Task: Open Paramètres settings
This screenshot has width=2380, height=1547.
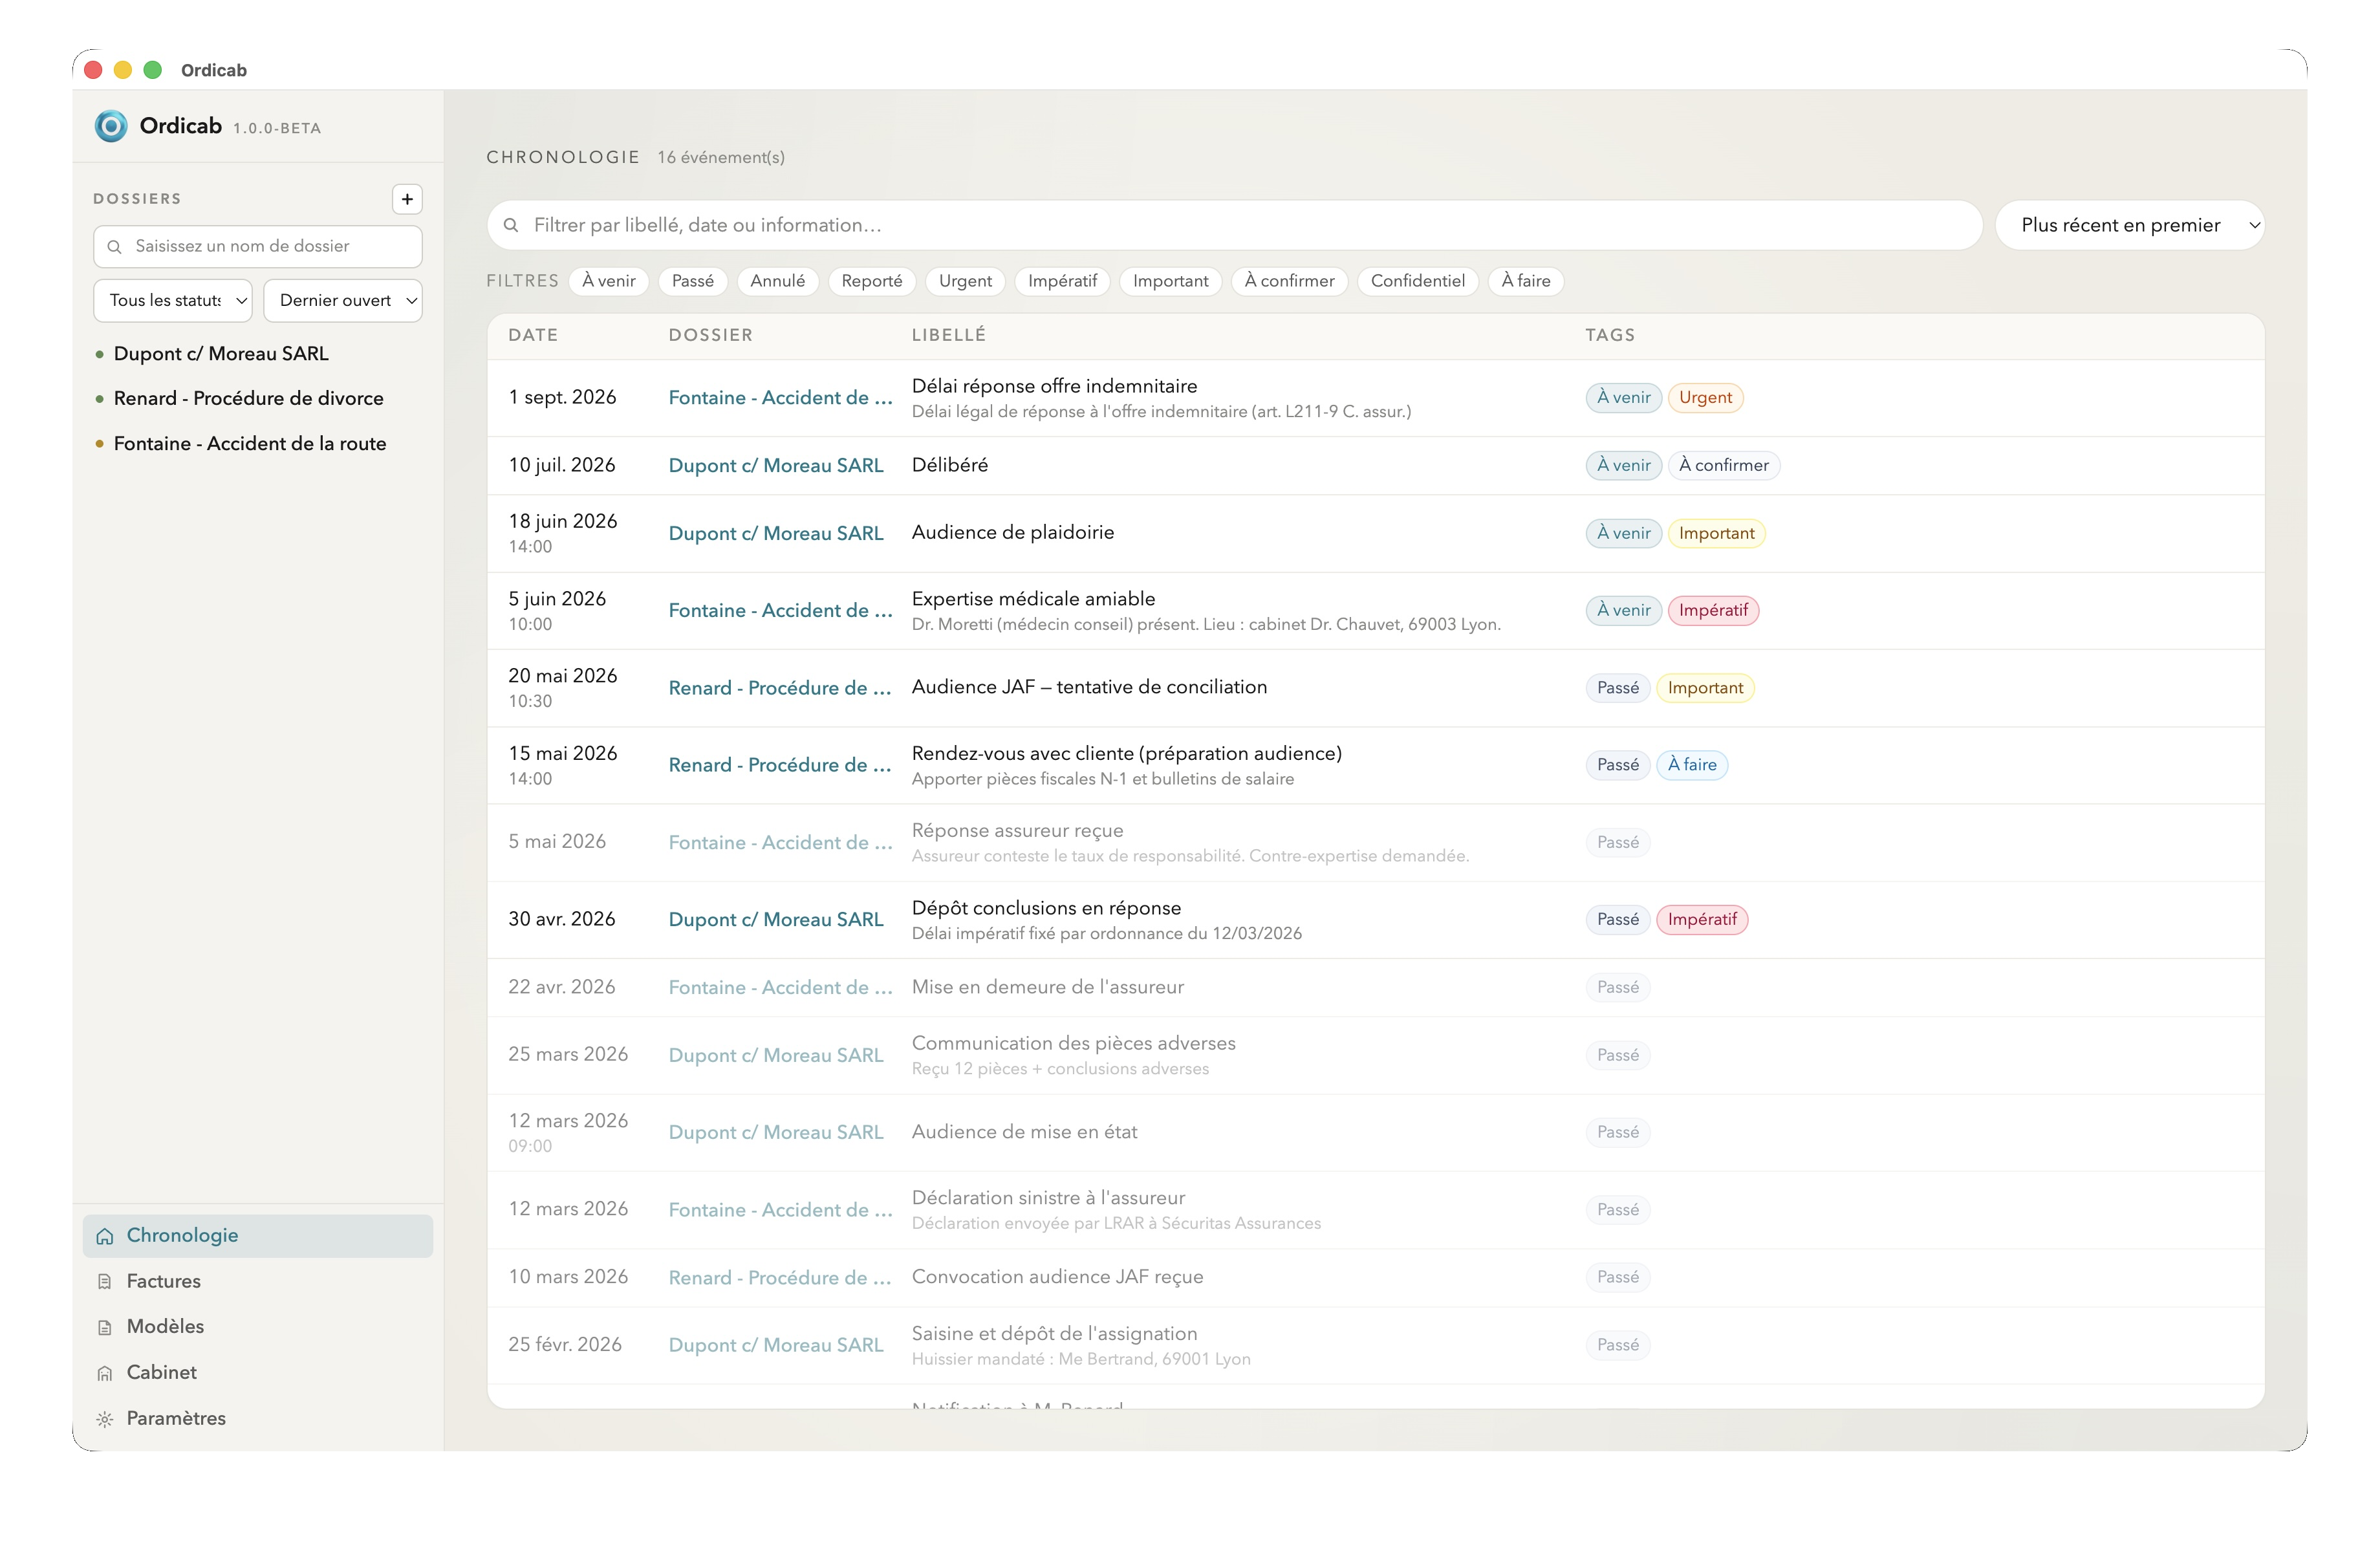Action: pyautogui.click(x=258, y=1420)
